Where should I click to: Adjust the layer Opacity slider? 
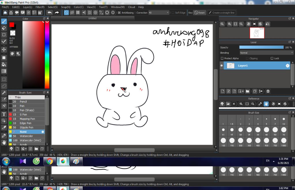(261, 47)
